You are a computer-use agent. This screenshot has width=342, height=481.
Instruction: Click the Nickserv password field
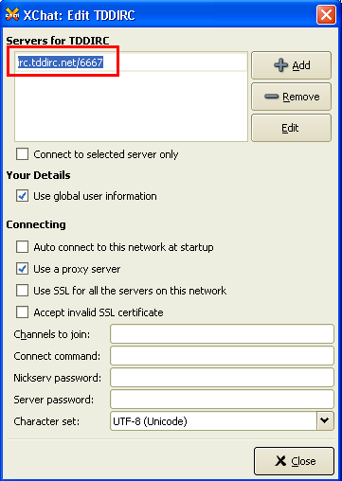tap(222, 378)
